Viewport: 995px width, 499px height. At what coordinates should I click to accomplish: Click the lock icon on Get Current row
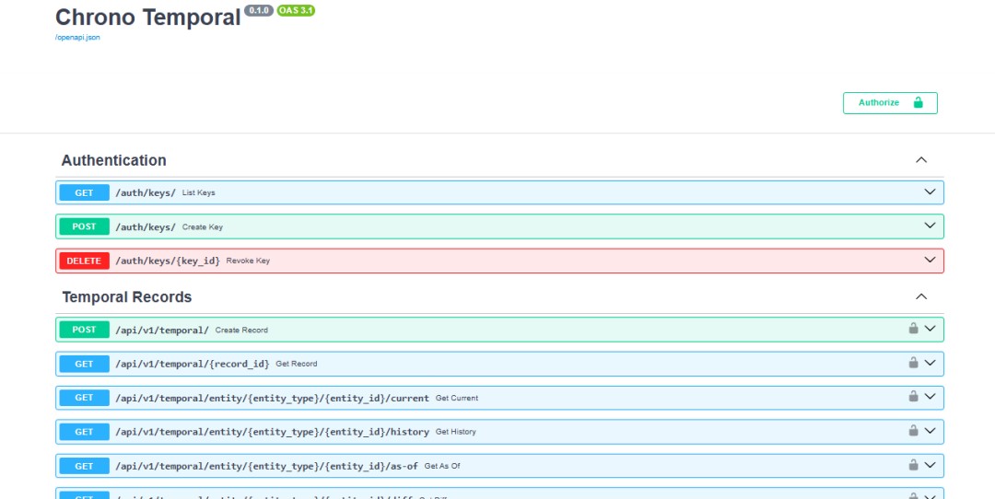coord(913,396)
